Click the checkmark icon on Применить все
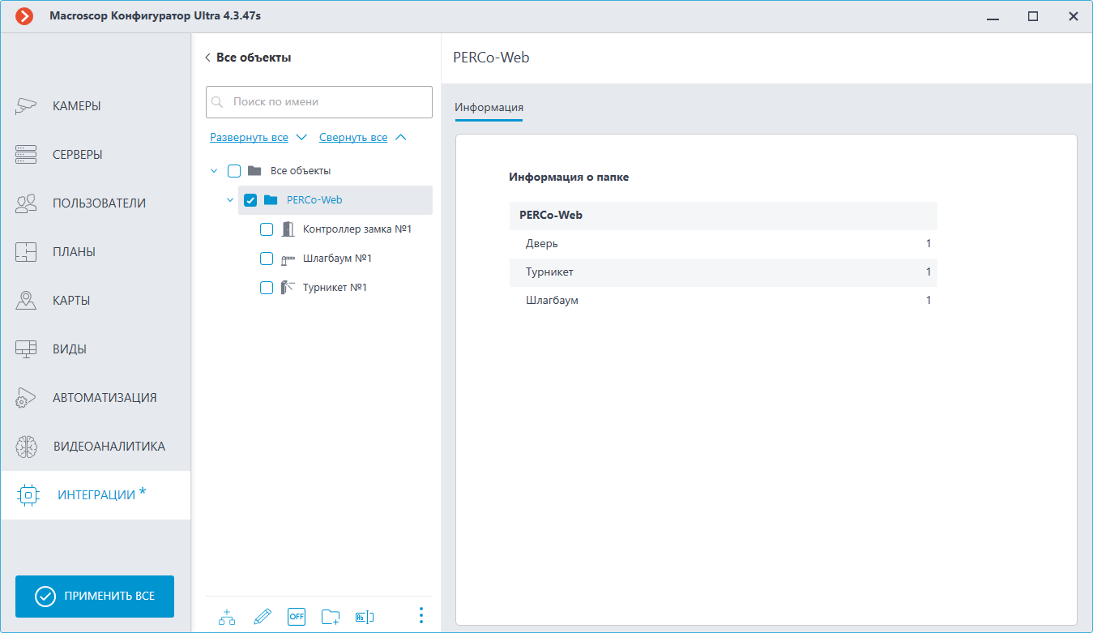The height and width of the screenshot is (633, 1093). (45, 596)
